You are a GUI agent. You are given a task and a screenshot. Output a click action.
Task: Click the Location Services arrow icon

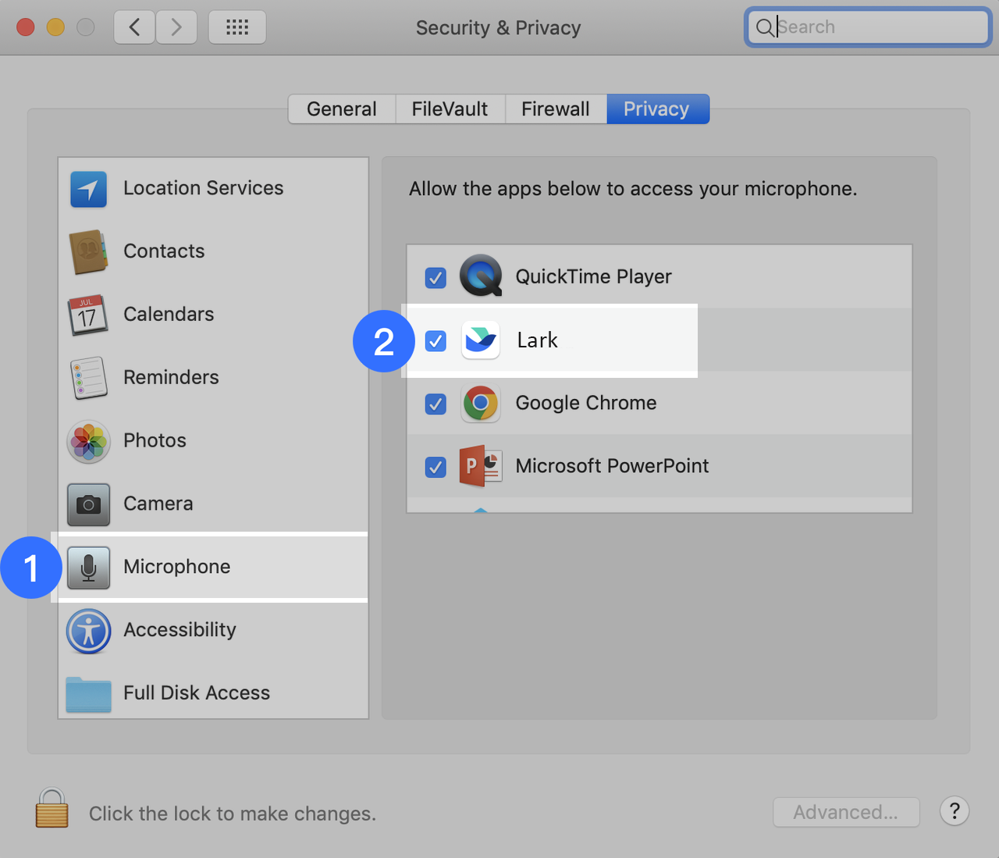[x=88, y=189]
